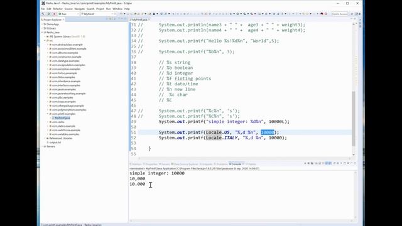Select com.polymorphism.examples package
402x226 pixels.
pyautogui.click(x=69, y=110)
